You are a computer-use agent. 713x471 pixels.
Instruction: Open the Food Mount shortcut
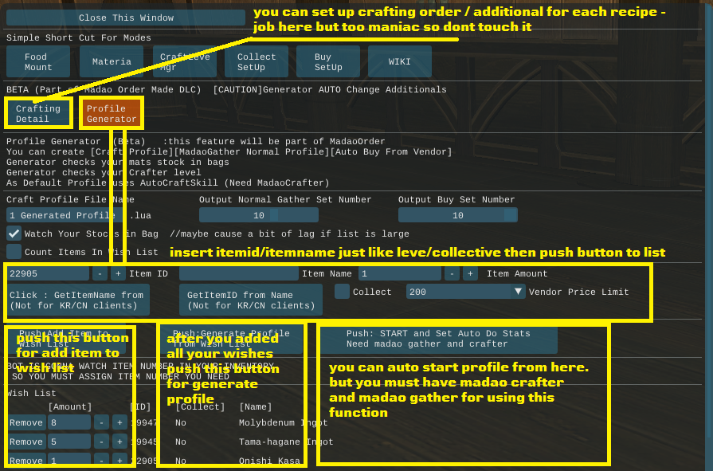(x=36, y=62)
